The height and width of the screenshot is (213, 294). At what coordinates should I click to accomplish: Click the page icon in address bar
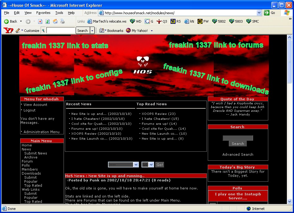coord(101,13)
